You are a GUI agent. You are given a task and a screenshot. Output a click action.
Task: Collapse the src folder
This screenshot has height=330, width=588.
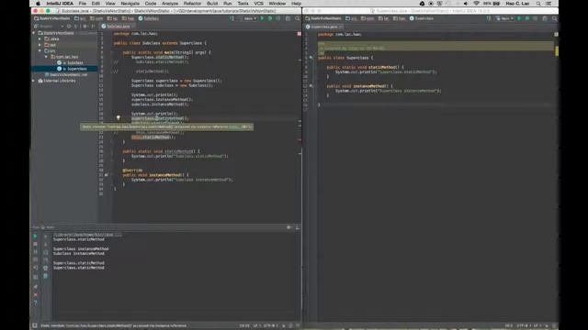click(x=40, y=51)
